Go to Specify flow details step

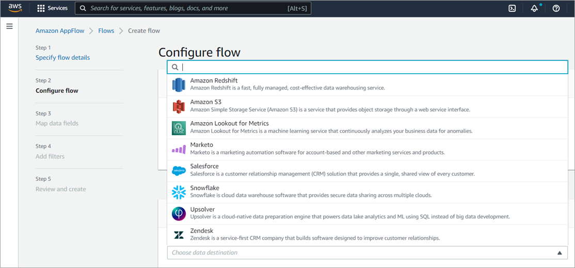(62, 58)
